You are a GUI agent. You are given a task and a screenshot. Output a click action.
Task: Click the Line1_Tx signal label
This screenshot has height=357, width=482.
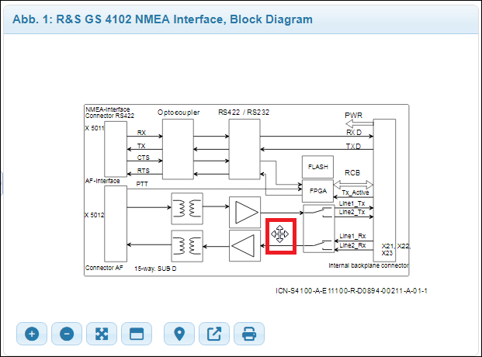point(352,203)
